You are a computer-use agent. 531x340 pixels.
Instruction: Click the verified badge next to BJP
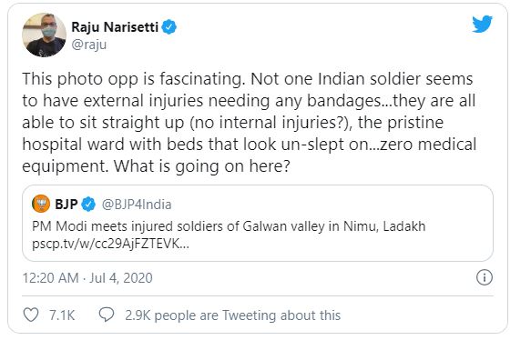[x=88, y=205]
